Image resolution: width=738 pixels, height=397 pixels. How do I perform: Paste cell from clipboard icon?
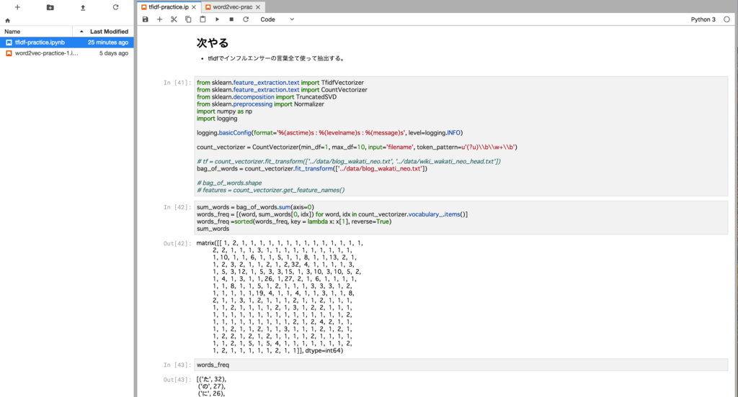(203, 19)
